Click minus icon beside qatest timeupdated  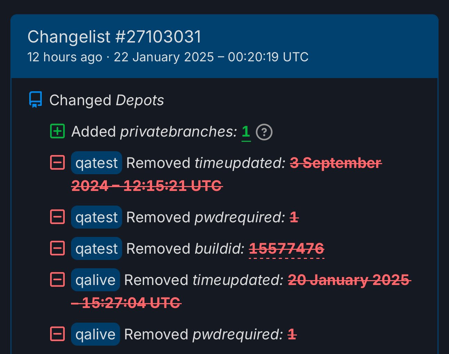pyautogui.click(x=57, y=162)
